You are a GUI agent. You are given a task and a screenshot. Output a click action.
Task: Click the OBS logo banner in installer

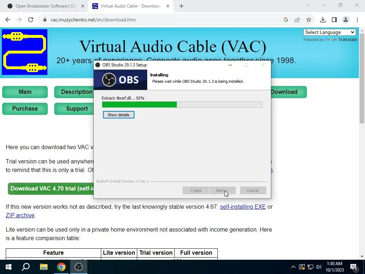[x=120, y=80]
